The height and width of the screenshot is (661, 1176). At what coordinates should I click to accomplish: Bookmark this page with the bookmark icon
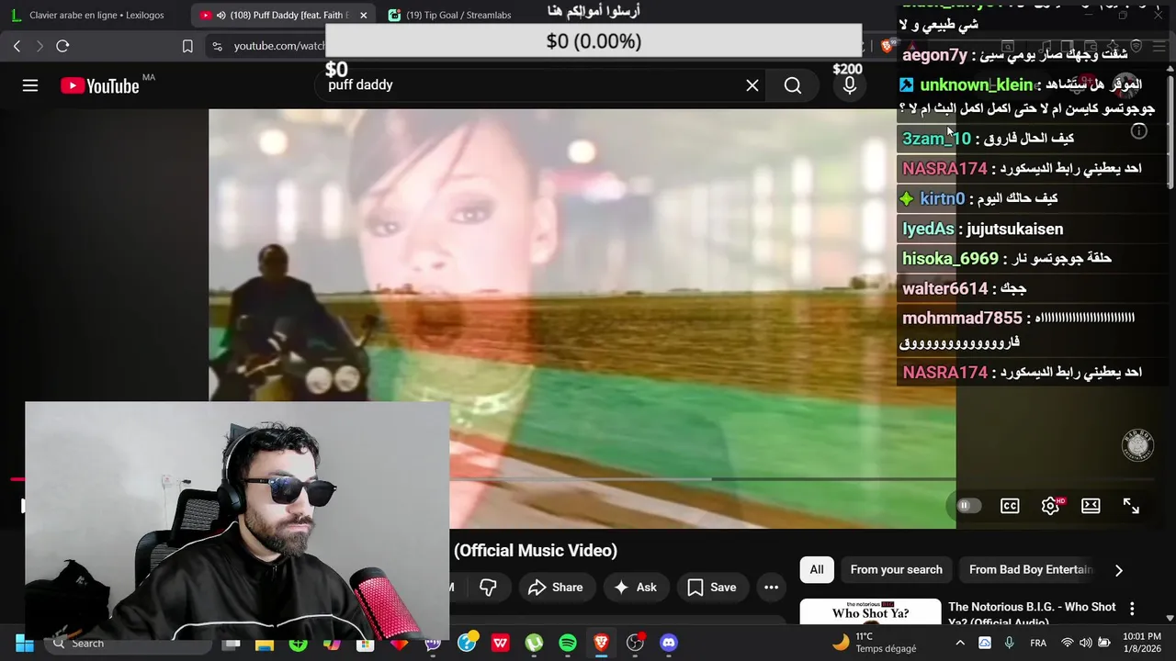tap(187, 46)
